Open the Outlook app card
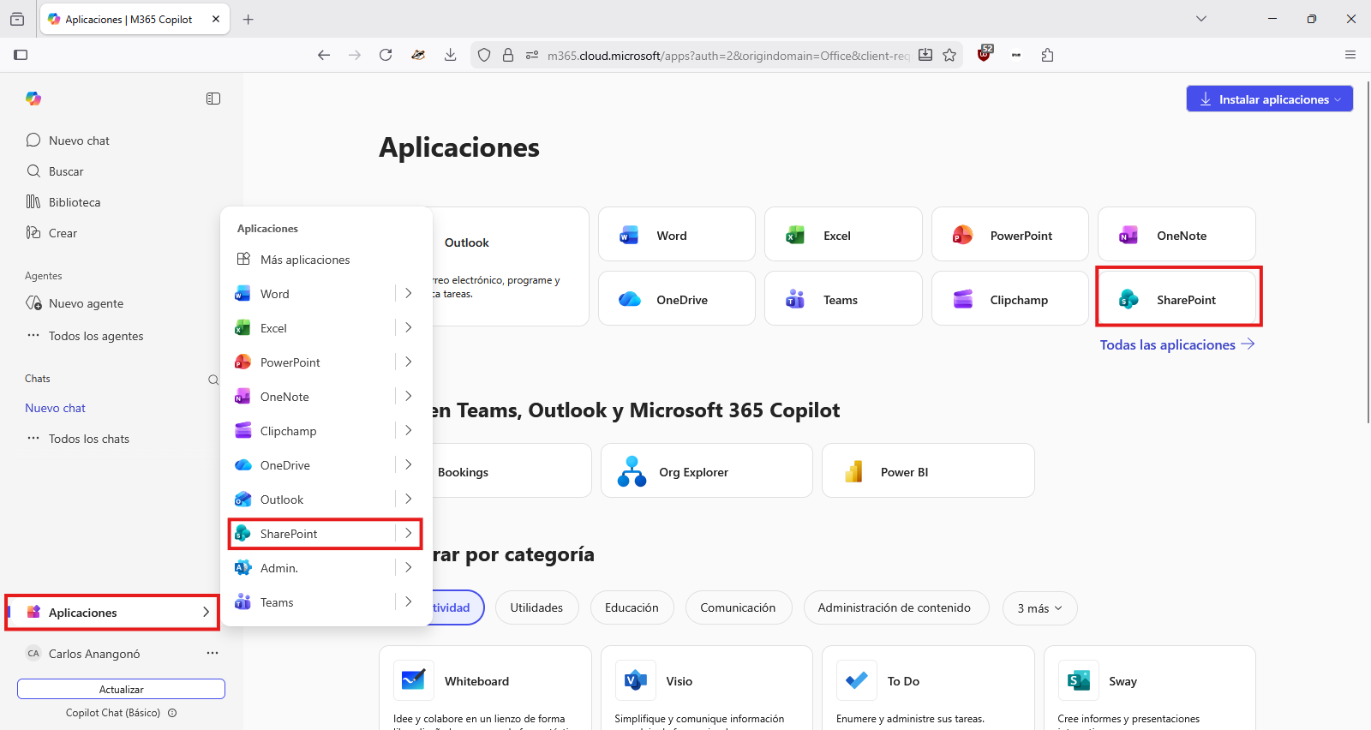The image size is (1371, 730). pos(511,266)
